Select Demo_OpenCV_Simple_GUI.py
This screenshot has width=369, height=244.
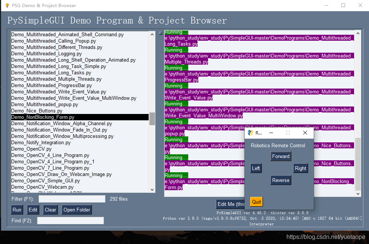click(x=80, y=181)
